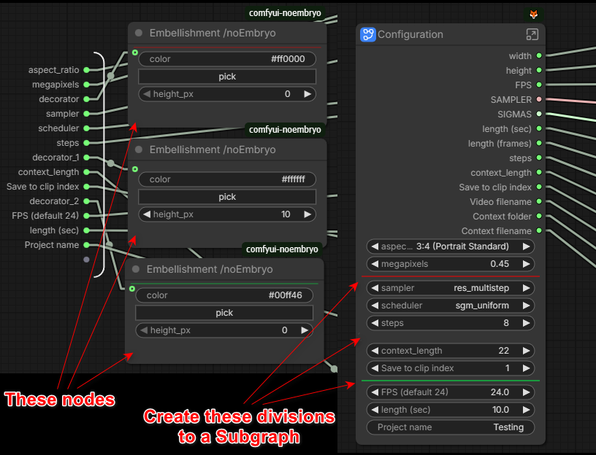This screenshot has height=455, width=596.
Task: Edit the color field showing #ff0000
Action: click(227, 59)
